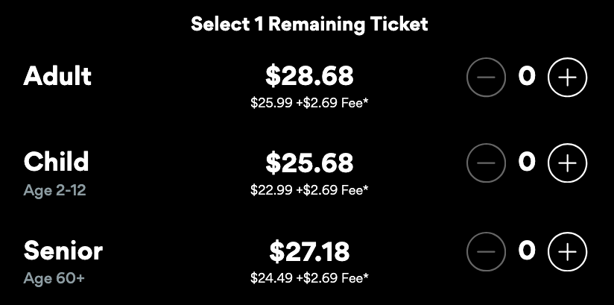Screen dimensions: 614x305
Task: Click the Child quantity number
Action: point(527,163)
